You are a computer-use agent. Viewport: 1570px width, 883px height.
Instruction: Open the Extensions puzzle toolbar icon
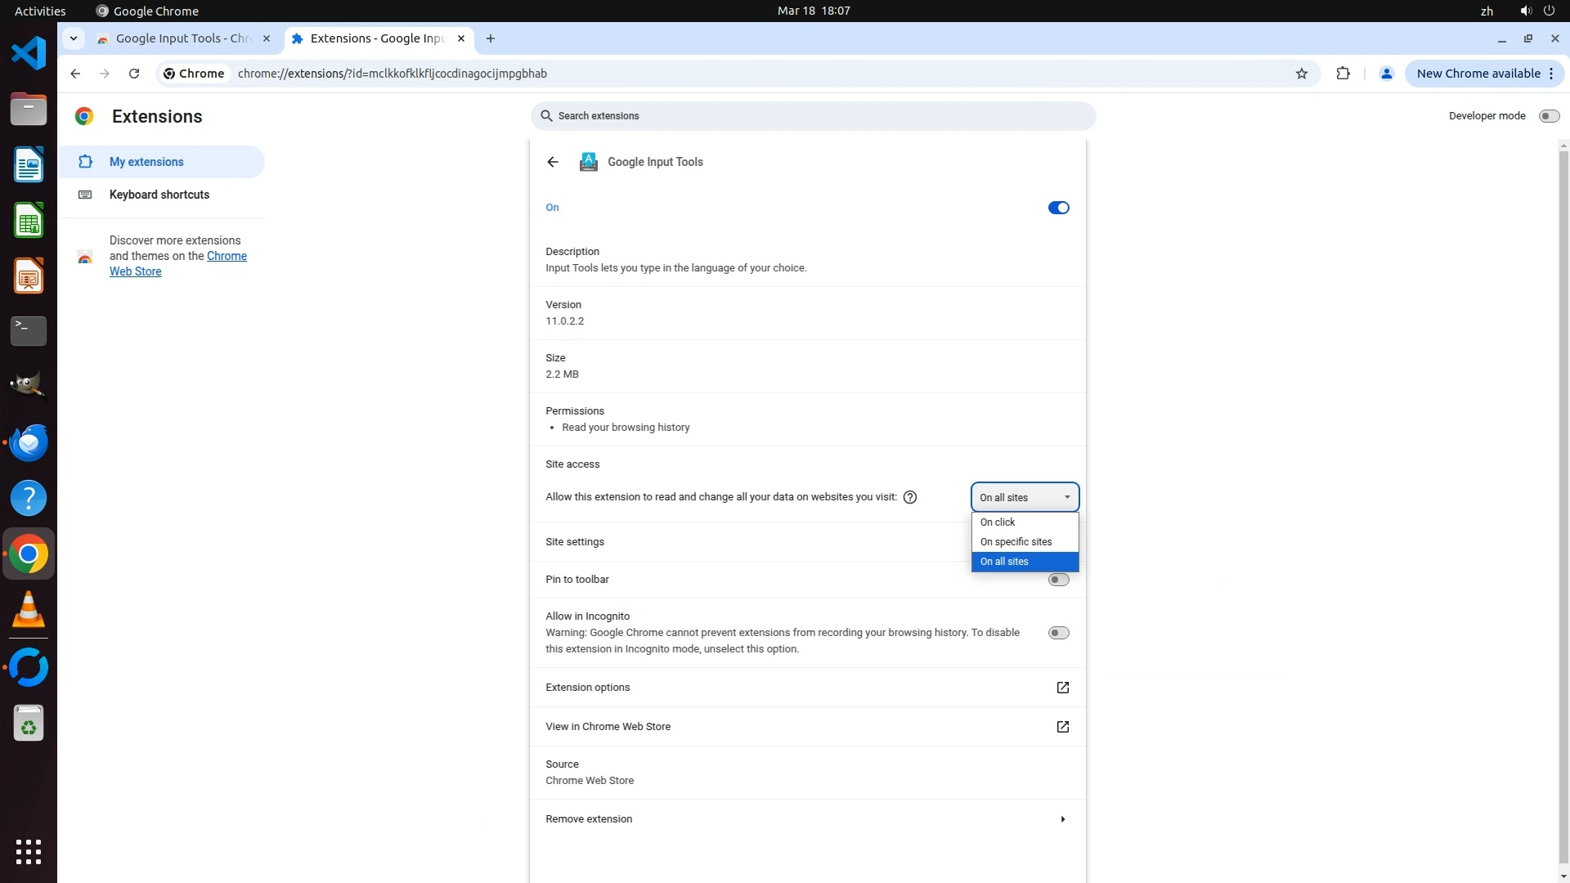click(1343, 74)
